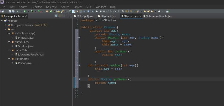The image size is (224, 106).
Task: Open the New wizard dropdown arrow
Action: click(6, 11)
